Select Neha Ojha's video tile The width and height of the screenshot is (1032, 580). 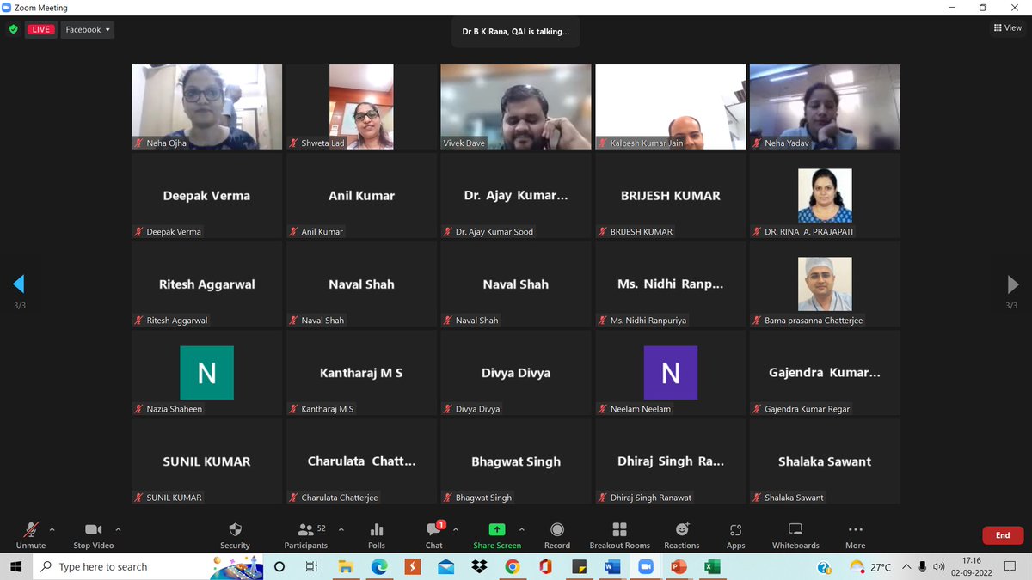206,107
